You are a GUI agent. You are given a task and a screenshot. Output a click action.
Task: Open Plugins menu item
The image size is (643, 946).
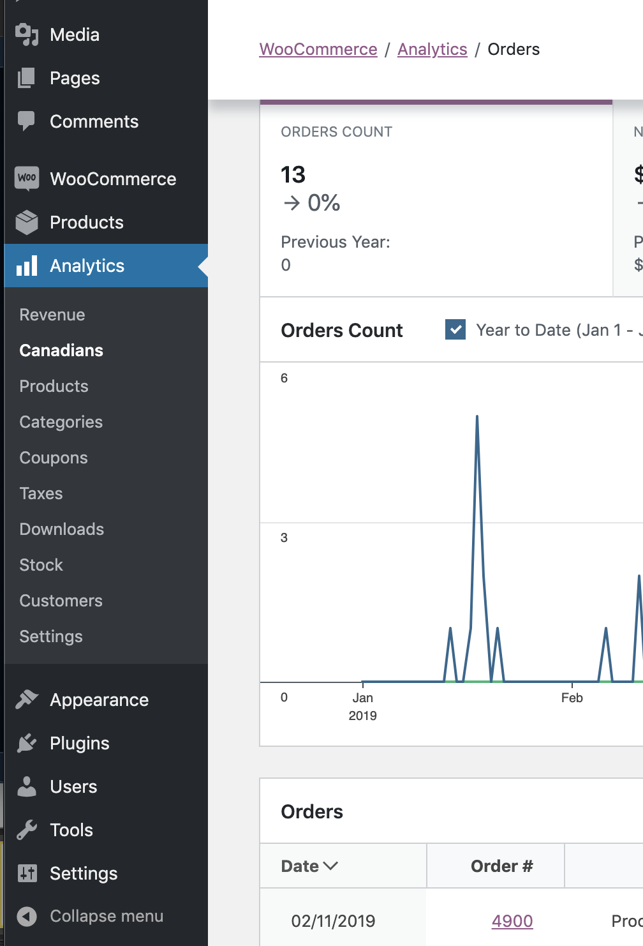(x=80, y=743)
